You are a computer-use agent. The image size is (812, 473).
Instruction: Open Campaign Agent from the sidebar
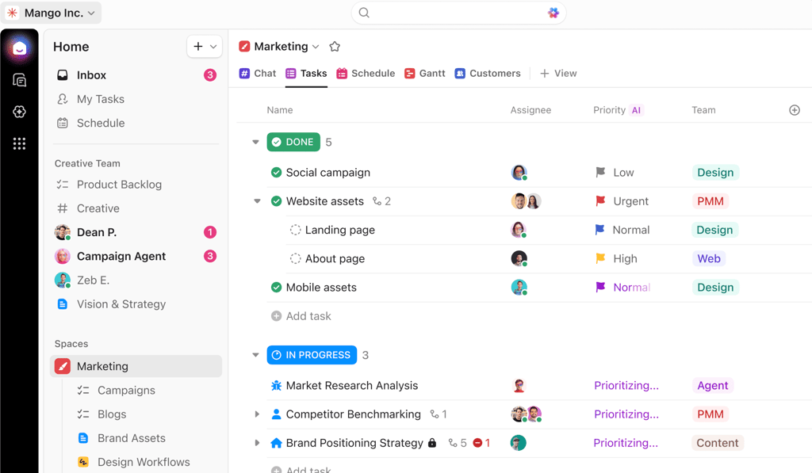[x=121, y=256]
